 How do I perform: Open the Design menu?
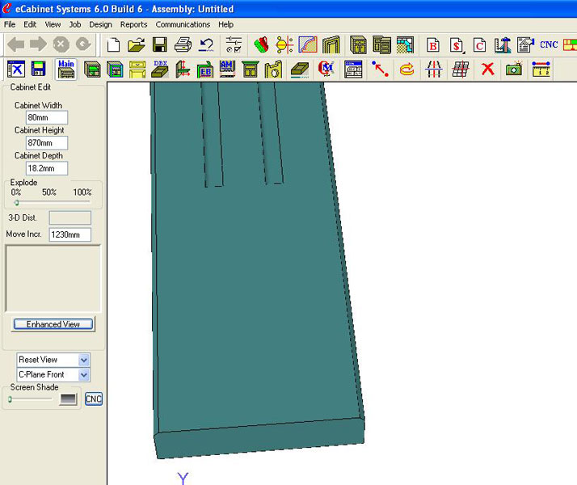(x=101, y=25)
